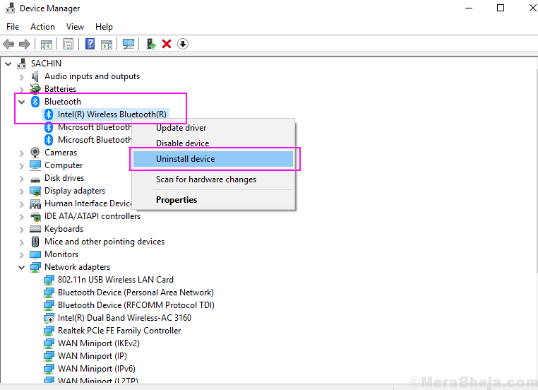This screenshot has width=538, height=390.
Task: Click the Display adapters icon
Action: pyautogui.click(x=35, y=191)
